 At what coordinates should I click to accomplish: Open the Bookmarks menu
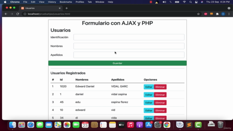(66, 2)
